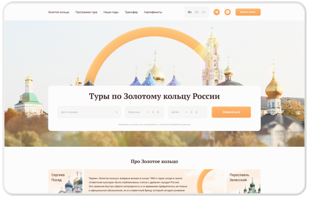Navigate to Сертификаты page
Image resolution: width=309 pixels, height=197 pixels.
153,12
